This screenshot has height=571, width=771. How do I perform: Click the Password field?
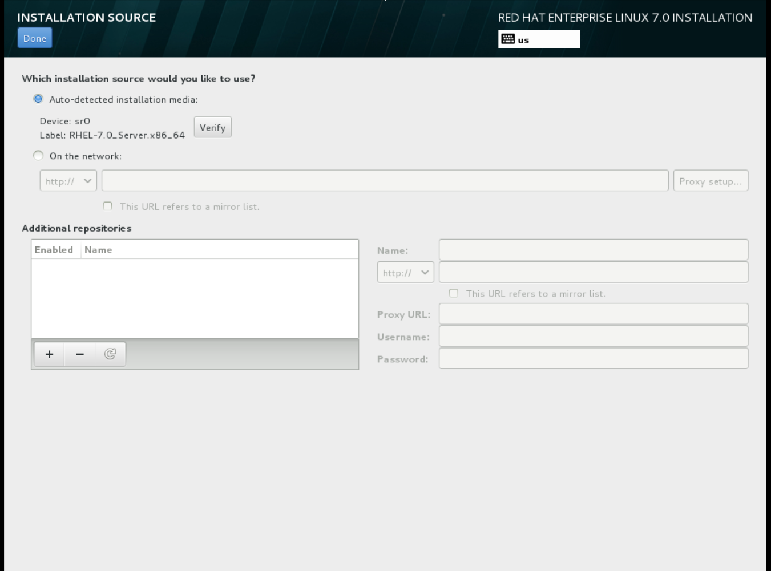tap(594, 358)
